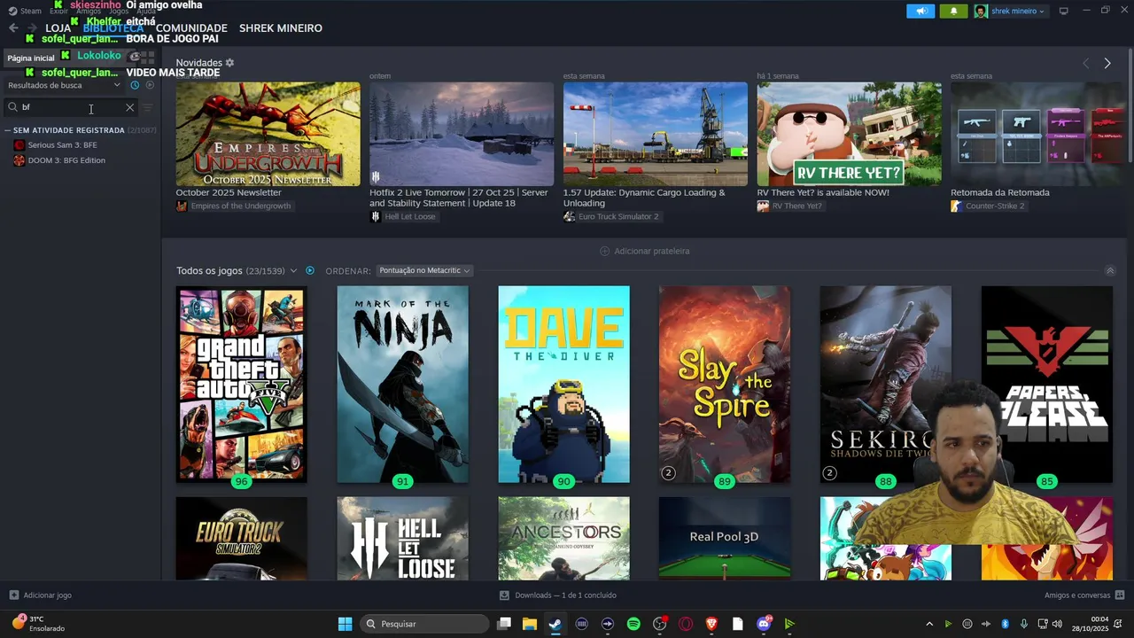Open the advanced filter options icon
This screenshot has height=638, width=1134.
coord(148,107)
